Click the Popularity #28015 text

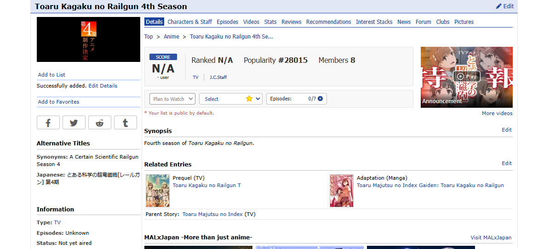point(275,61)
